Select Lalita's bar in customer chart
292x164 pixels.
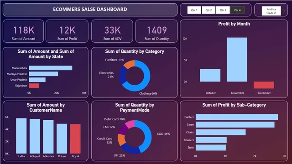[21, 136]
